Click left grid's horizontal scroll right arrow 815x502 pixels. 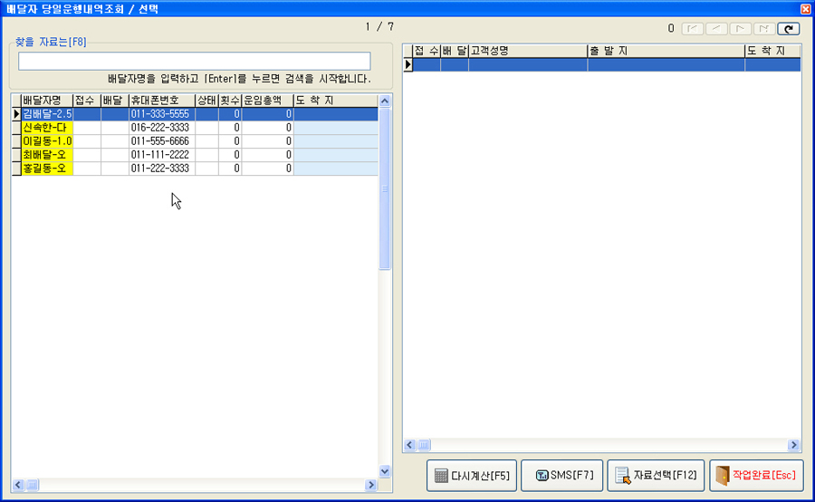click(x=370, y=485)
